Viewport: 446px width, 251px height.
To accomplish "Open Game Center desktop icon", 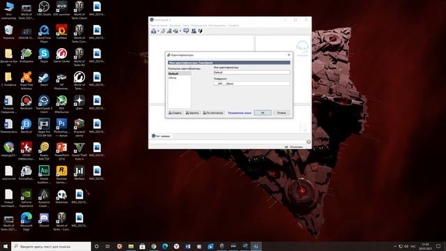I will (61, 56).
